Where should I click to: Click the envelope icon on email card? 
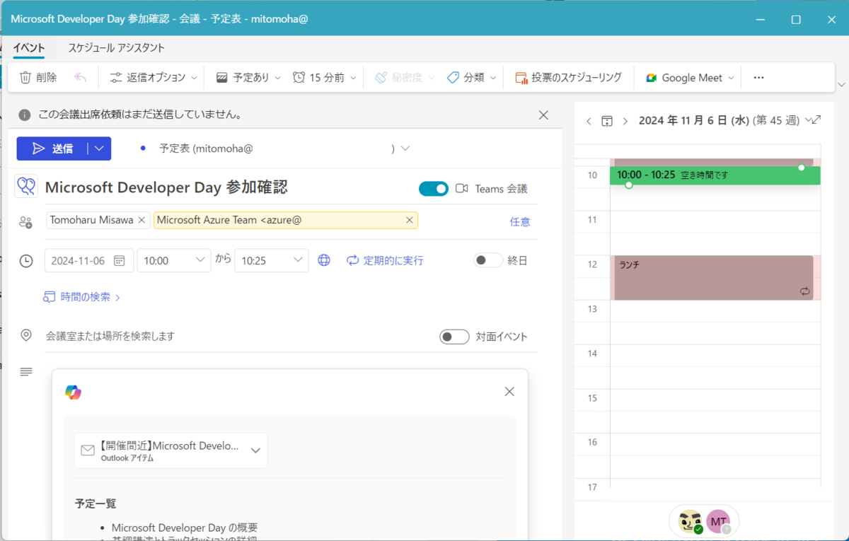click(x=88, y=450)
